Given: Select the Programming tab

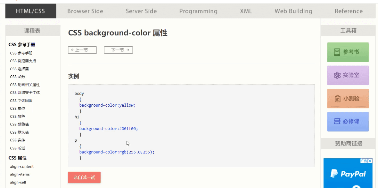Looking at the screenshot, I should coord(198,11).
